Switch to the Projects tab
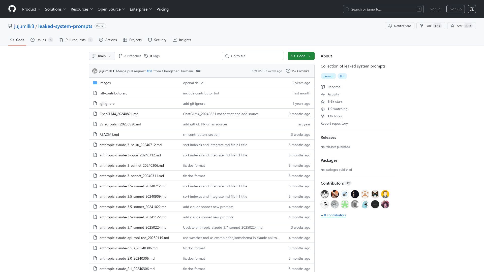This screenshot has height=272, width=484. pos(132,40)
